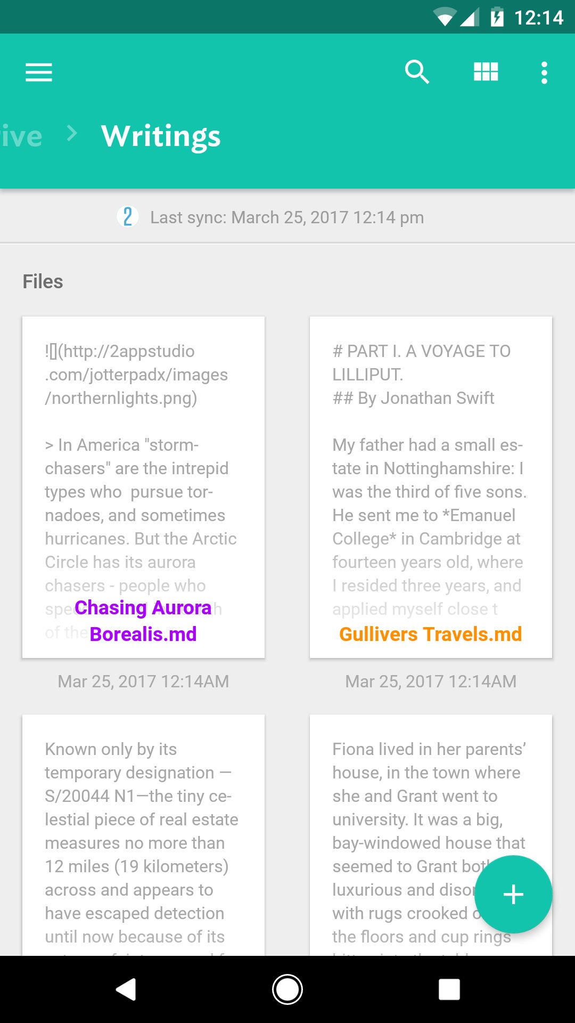Open the three-dot overflow menu
The width and height of the screenshot is (575, 1023).
[544, 72]
